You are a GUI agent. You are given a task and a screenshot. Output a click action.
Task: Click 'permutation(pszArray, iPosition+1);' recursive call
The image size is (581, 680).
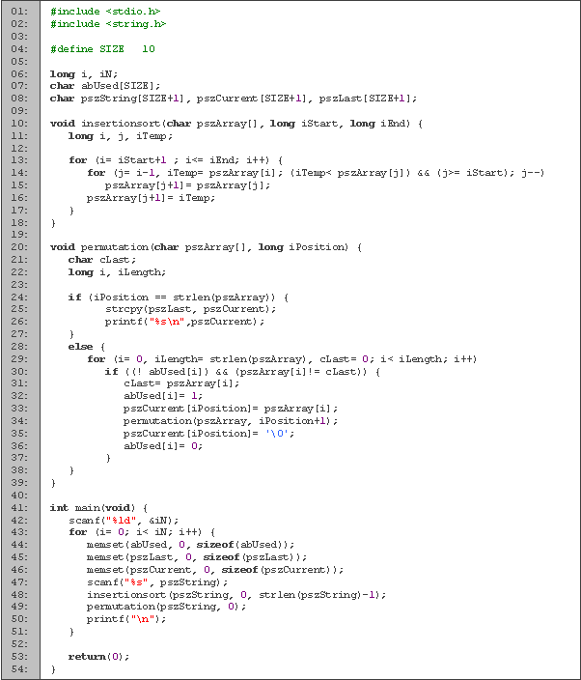(231, 421)
